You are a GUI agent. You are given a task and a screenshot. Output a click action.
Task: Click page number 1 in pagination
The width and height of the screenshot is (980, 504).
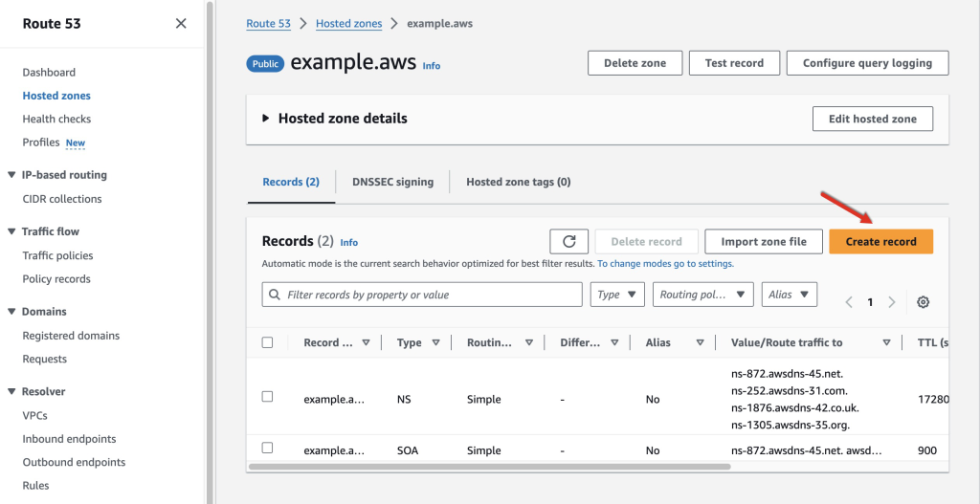[x=870, y=302]
